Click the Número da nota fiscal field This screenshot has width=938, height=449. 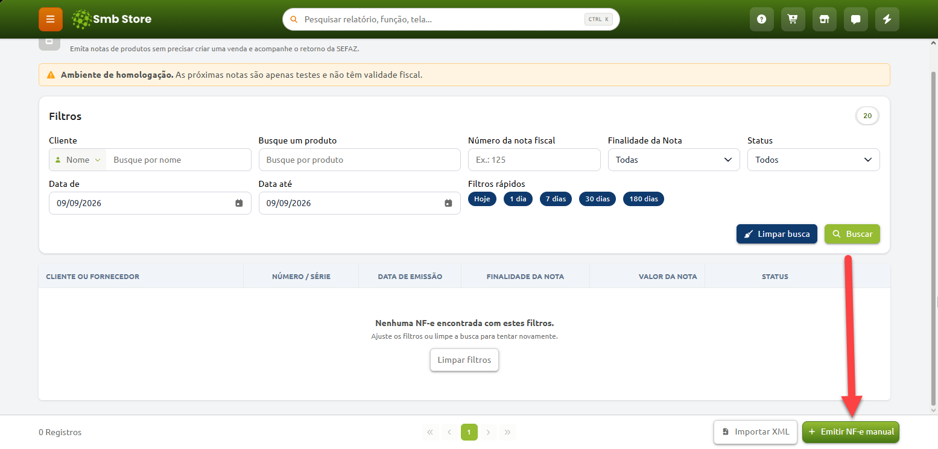click(x=534, y=160)
